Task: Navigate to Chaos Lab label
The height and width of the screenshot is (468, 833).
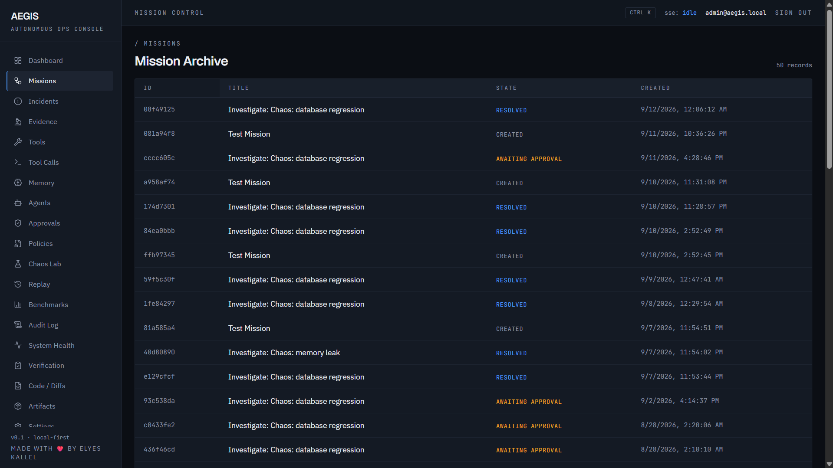Action: [x=45, y=264]
